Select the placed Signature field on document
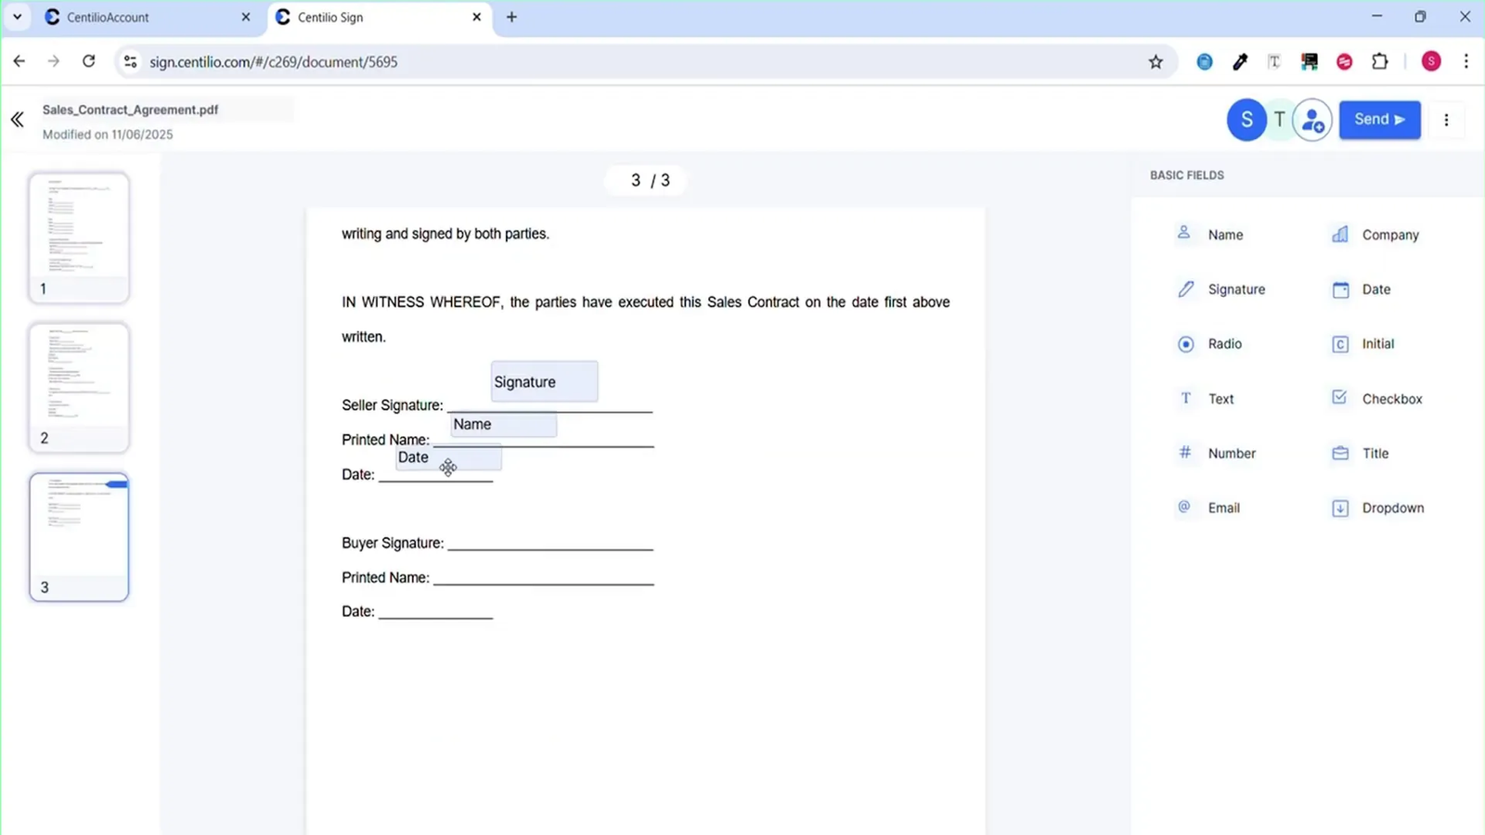This screenshot has width=1485, height=835. point(545,381)
